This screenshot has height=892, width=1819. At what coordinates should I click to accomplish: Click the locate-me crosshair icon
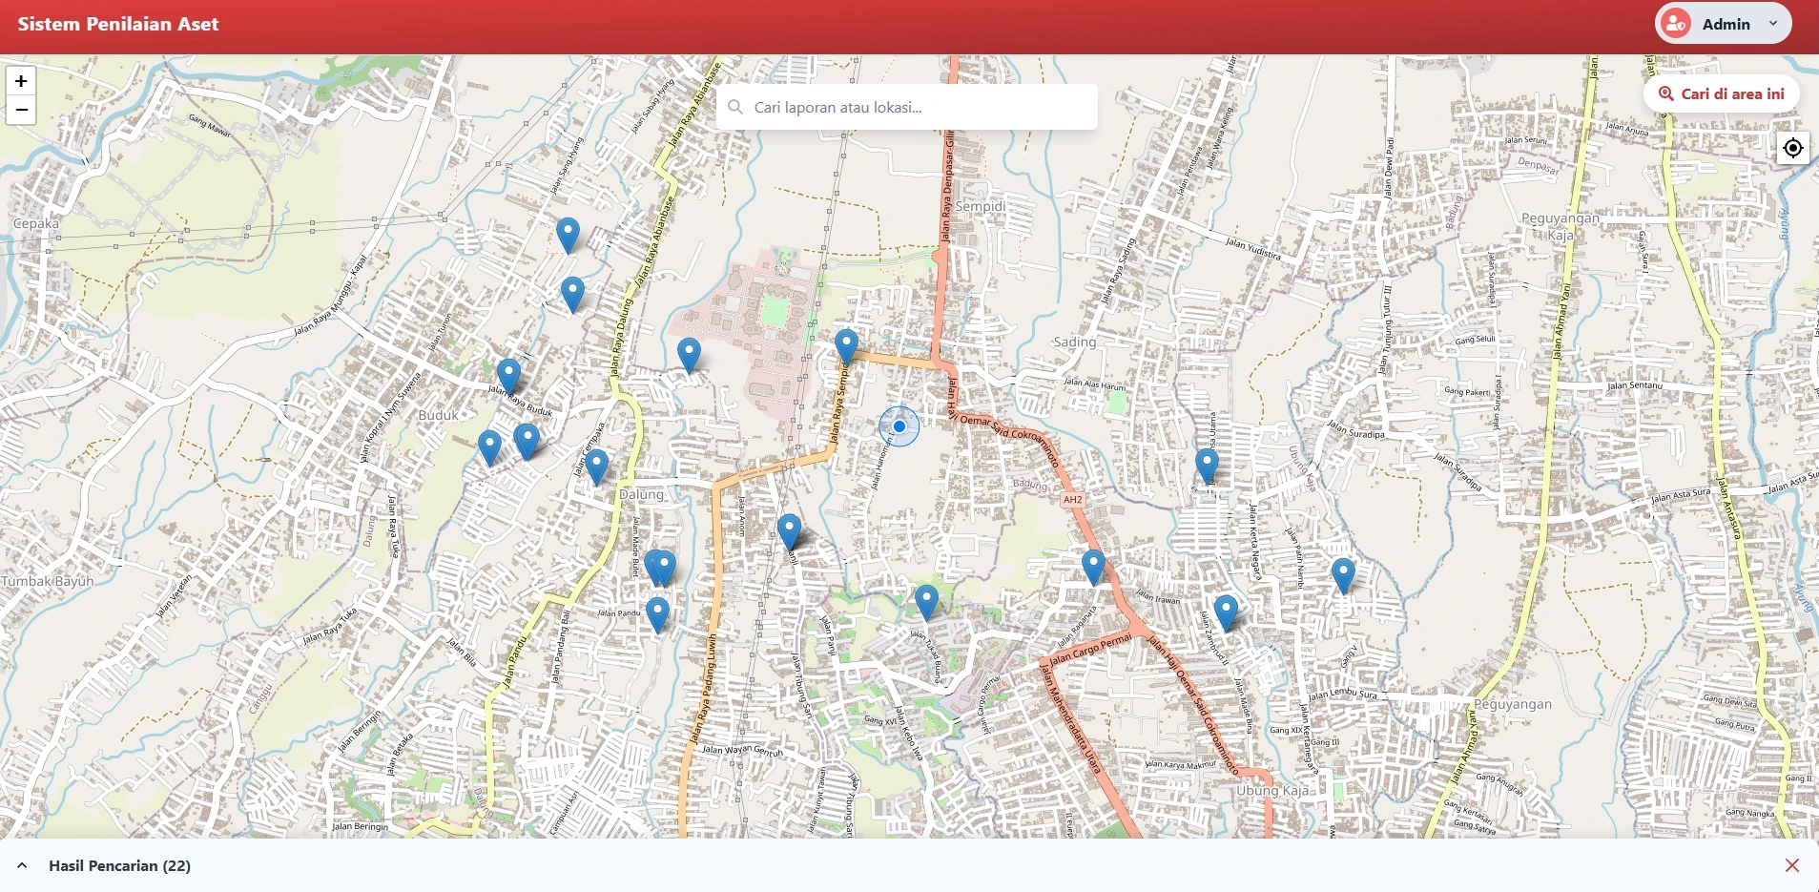(x=1793, y=148)
